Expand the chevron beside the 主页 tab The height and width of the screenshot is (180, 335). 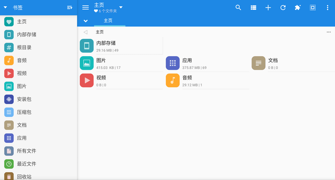[85, 21]
